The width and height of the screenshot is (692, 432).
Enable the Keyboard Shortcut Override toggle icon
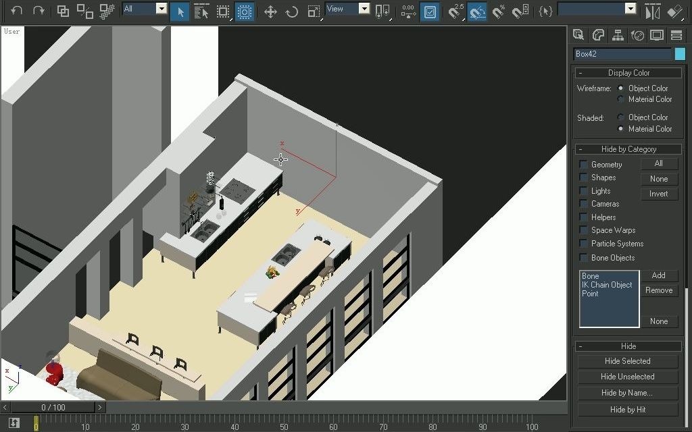click(x=429, y=11)
